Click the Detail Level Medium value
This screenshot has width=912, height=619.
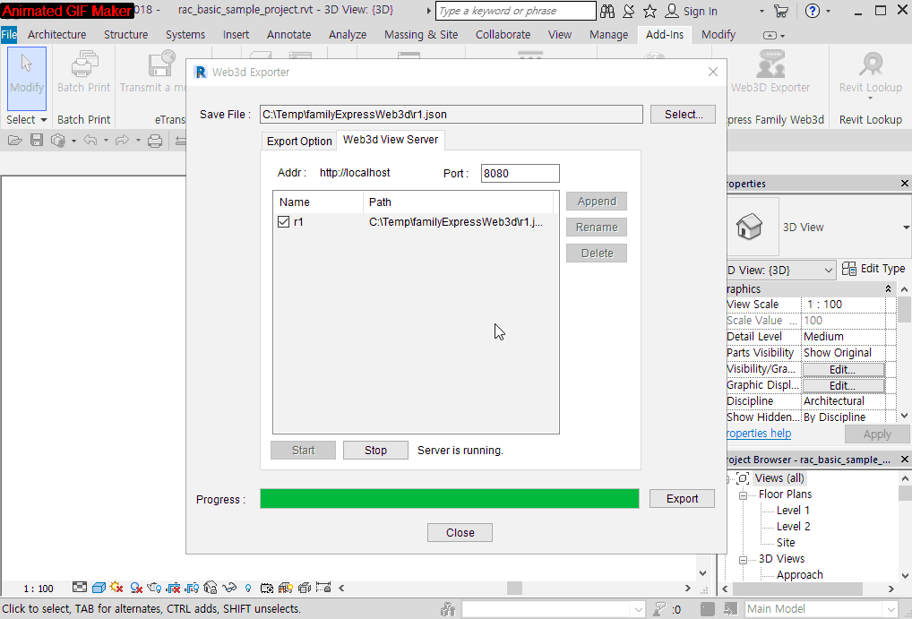click(x=843, y=337)
